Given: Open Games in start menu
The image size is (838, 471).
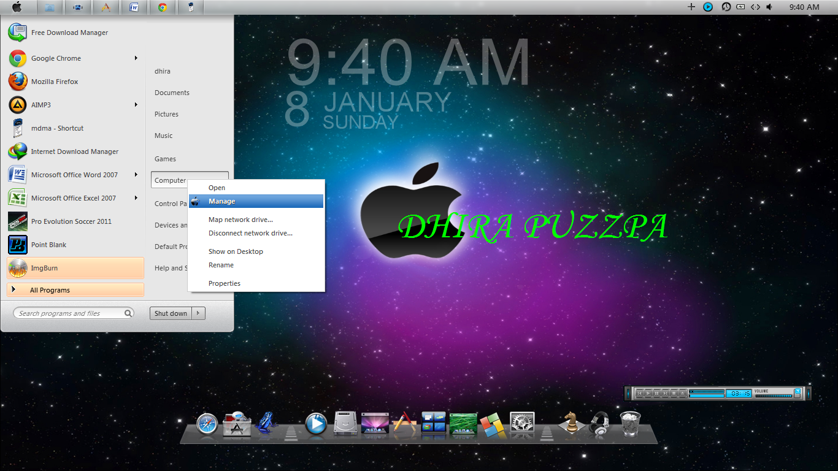Looking at the screenshot, I should coord(165,159).
